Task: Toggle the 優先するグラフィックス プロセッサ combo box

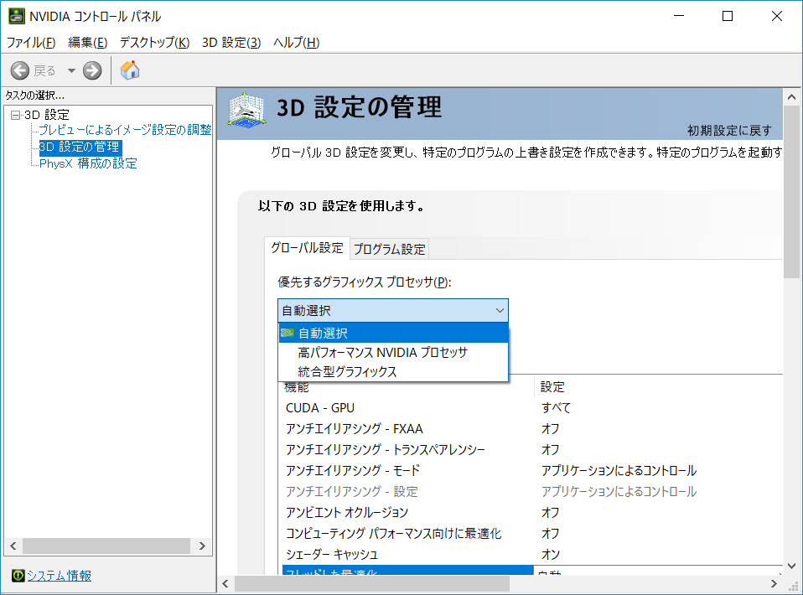Action: tap(393, 310)
